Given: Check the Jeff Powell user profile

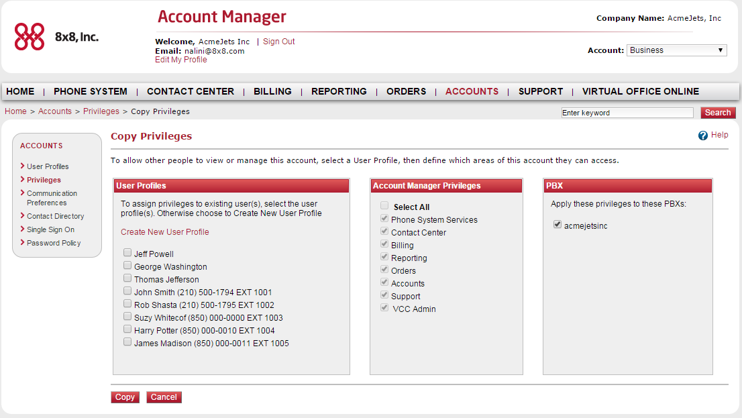Looking at the screenshot, I should click(127, 253).
